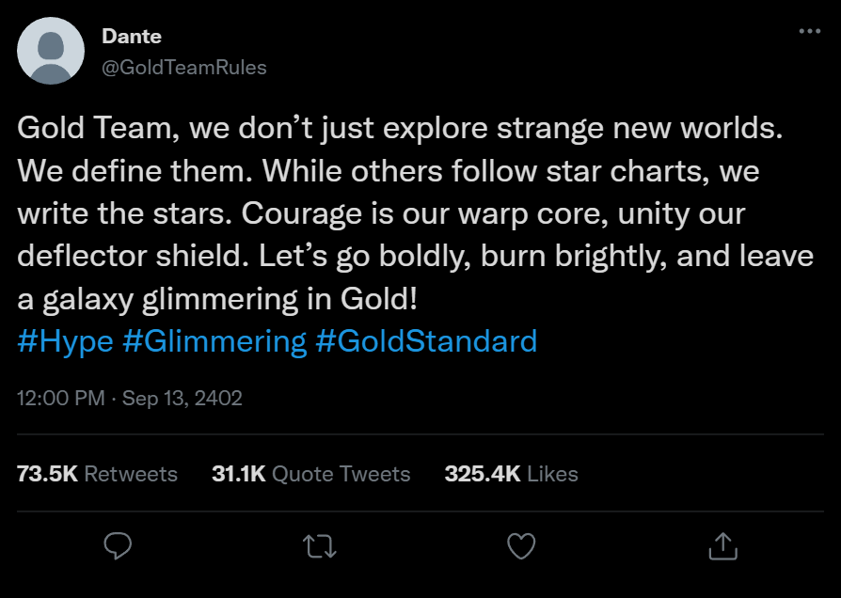Screen dimensions: 841x598
Task: Click the retweet icon
Action: [319, 545]
